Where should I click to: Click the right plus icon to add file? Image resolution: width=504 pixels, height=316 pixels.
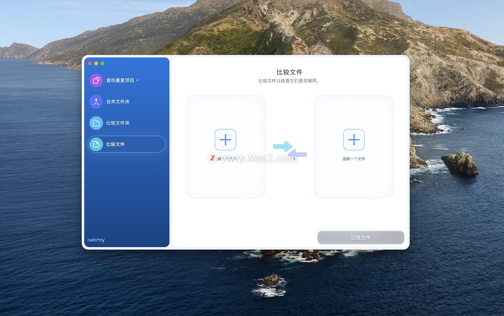pos(354,140)
